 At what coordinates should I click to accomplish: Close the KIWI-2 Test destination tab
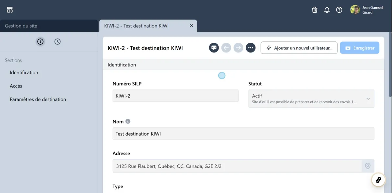(x=191, y=26)
